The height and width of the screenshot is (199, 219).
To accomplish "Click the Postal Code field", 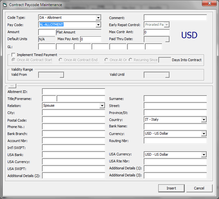I will pyautogui.click(x=74, y=120).
